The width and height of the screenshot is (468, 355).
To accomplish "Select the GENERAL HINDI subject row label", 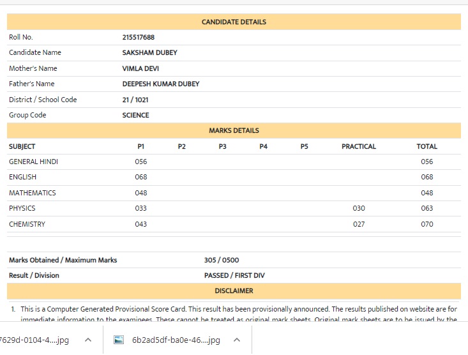I will point(33,162).
